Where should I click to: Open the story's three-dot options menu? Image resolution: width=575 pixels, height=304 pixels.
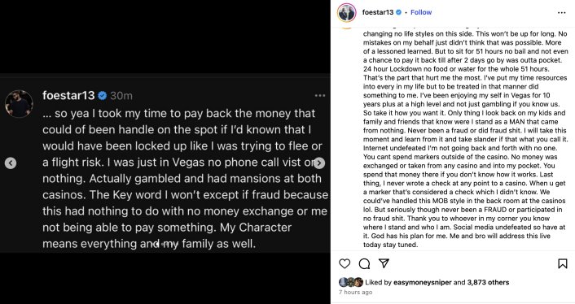320,95
